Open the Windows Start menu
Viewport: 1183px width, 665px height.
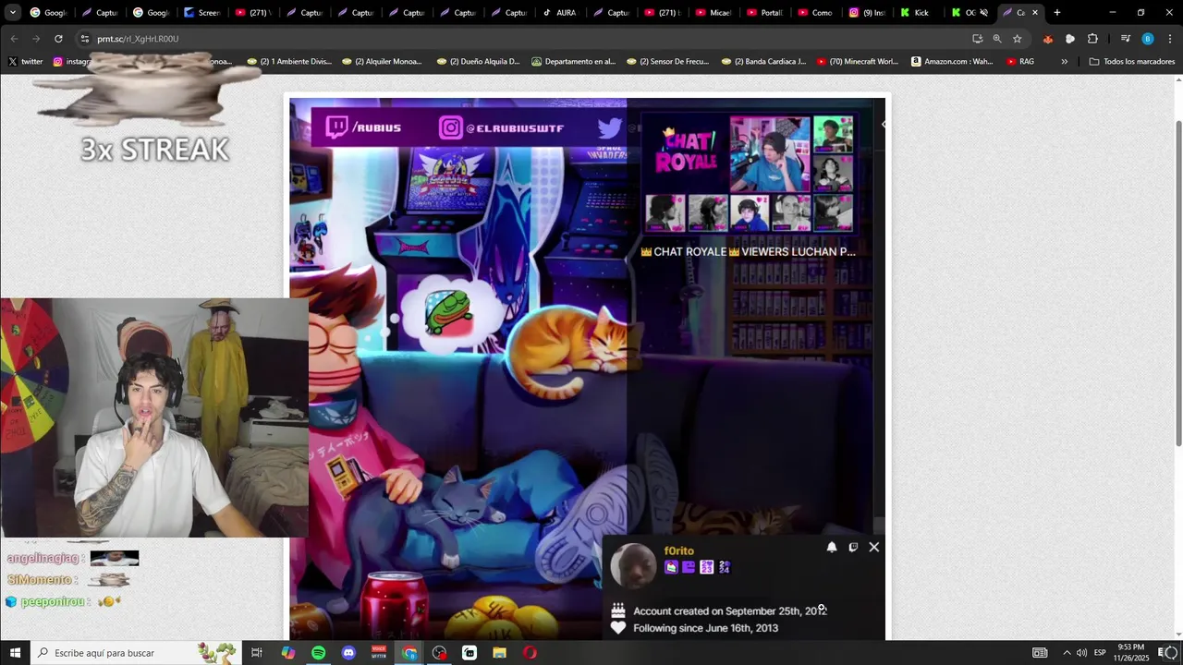tap(15, 653)
